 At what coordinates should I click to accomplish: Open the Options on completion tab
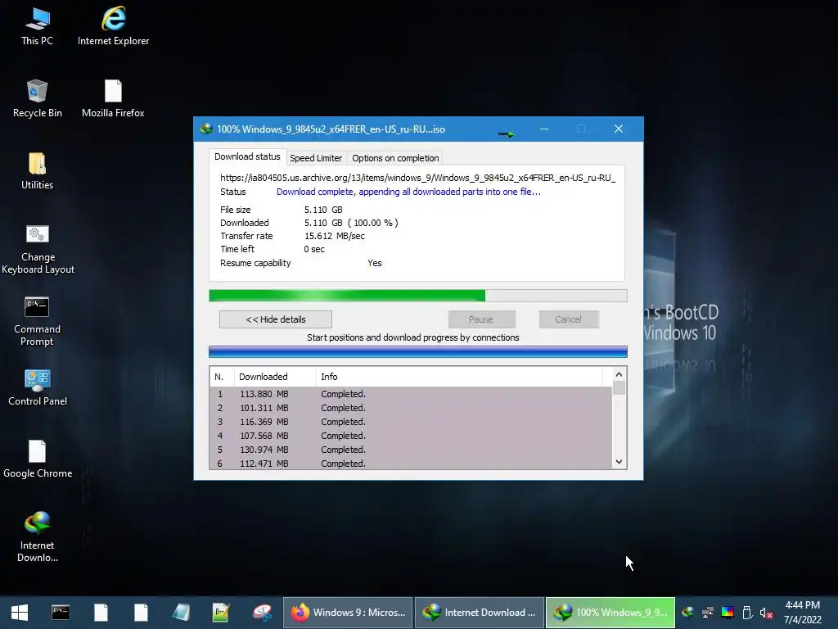[x=395, y=158]
